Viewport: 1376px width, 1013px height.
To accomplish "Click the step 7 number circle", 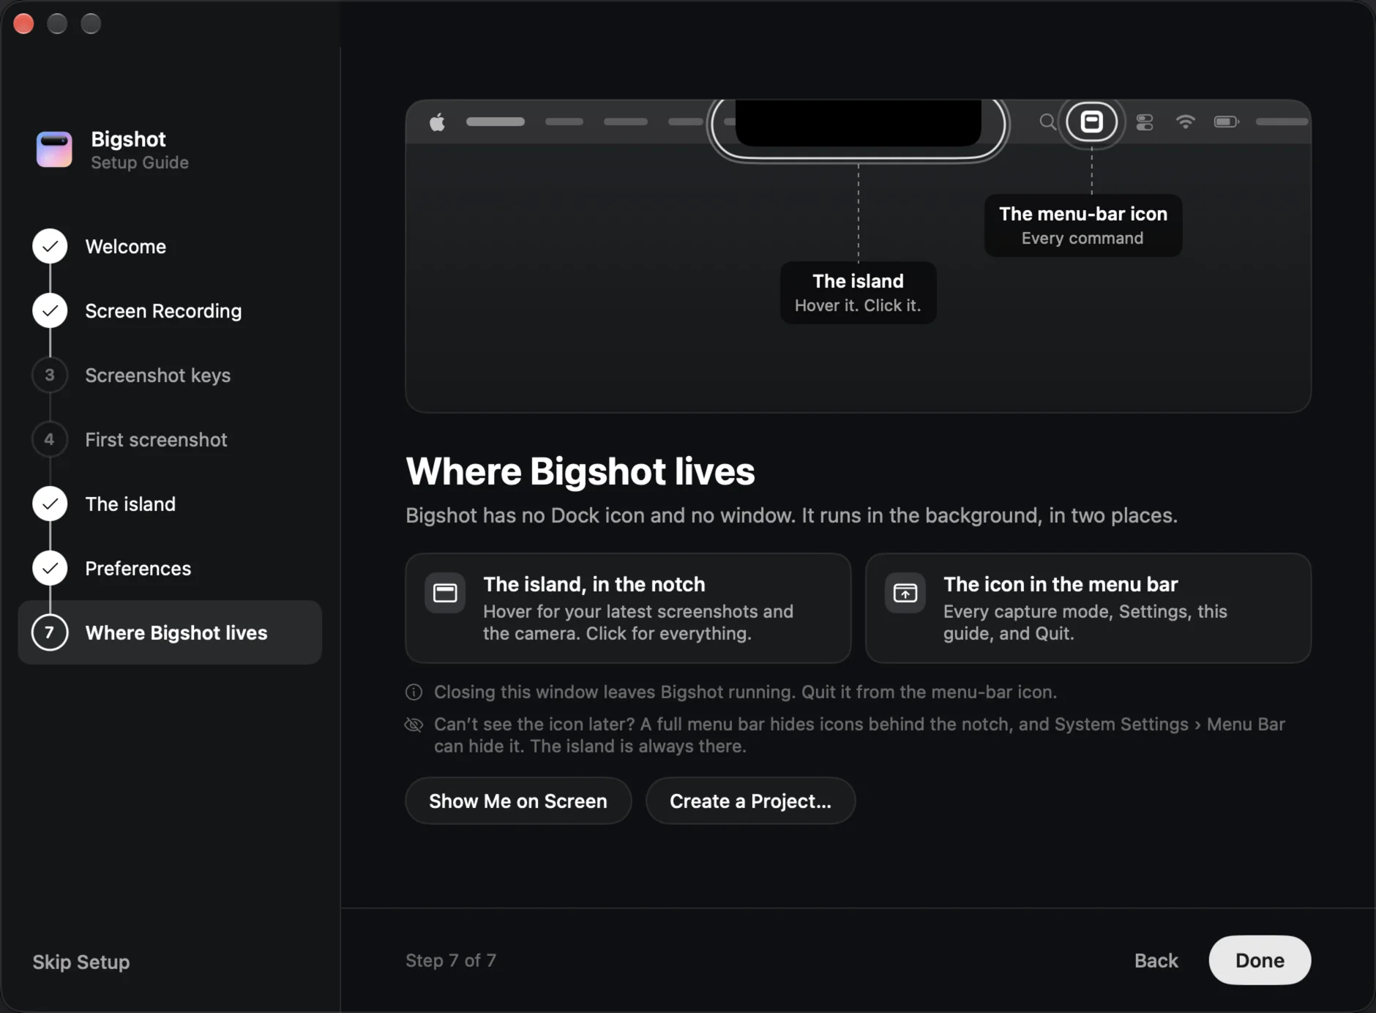I will coord(50,633).
